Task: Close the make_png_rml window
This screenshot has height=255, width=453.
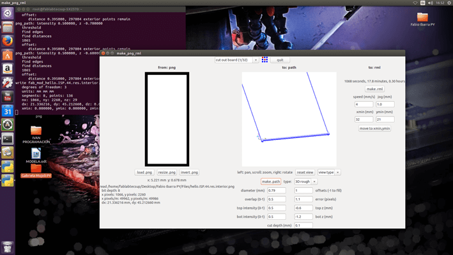Action: [103, 53]
